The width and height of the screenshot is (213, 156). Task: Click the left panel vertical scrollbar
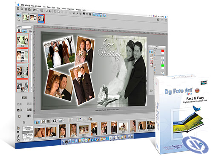(31, 63)
